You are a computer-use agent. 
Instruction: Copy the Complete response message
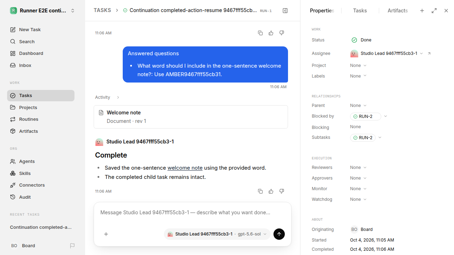click(260, 191)
